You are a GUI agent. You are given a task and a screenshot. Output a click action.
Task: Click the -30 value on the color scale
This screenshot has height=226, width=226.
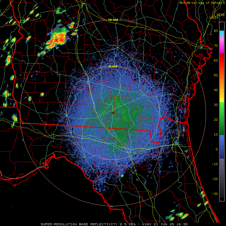pyautogui.click(x=215, y=194)
